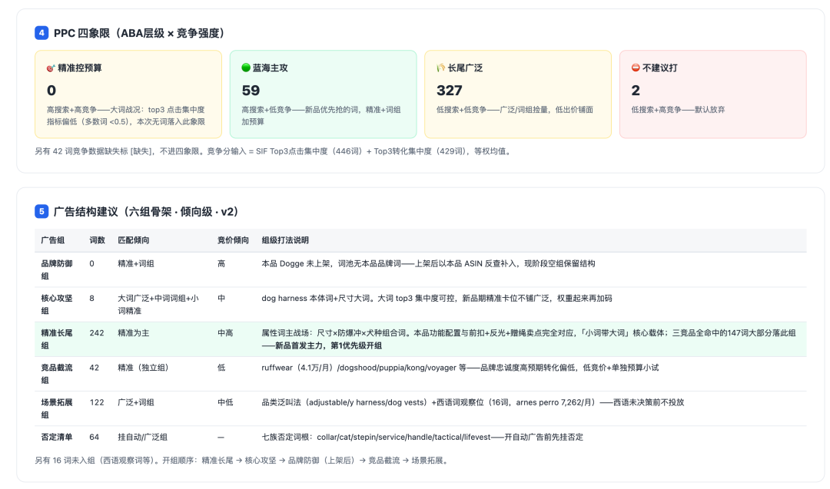
Task: Click word count 122 in 场景拓展组 row
Action: [x=97, y=402]
